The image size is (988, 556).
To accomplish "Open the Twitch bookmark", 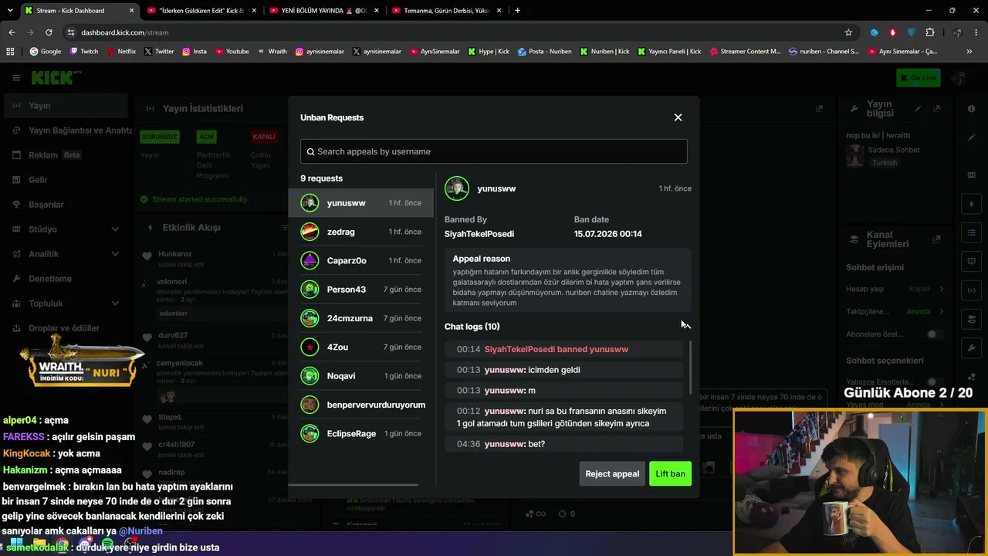I will pos(84,52).
